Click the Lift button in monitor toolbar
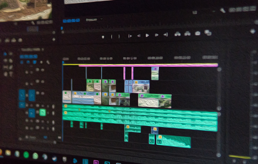 tap(178, 34)
